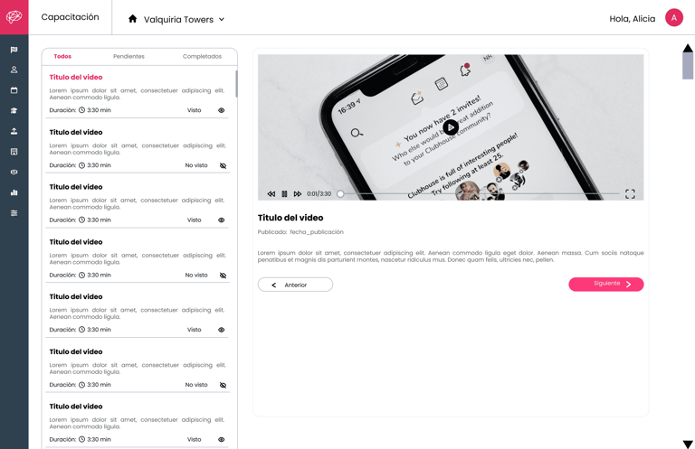695x449 pixels.
Task: Pause the video with the pause control
Action: (284, 193)
